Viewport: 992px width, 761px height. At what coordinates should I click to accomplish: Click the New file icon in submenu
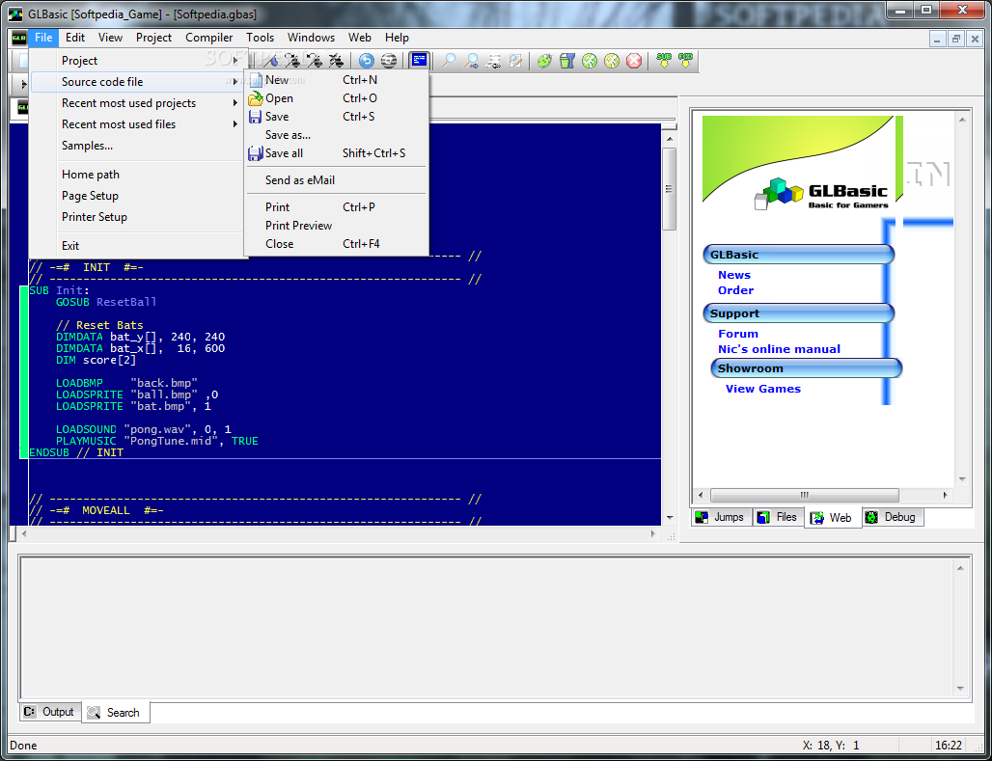[256, 80]
